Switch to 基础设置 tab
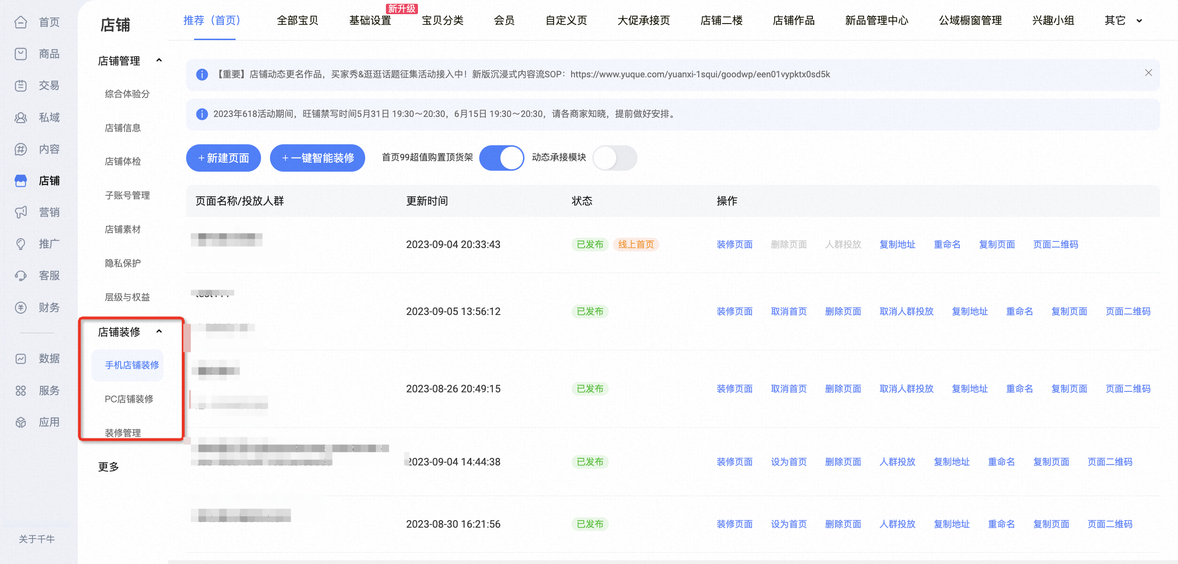The height and width of the screenshot is (564, 1178). [370, 21]
